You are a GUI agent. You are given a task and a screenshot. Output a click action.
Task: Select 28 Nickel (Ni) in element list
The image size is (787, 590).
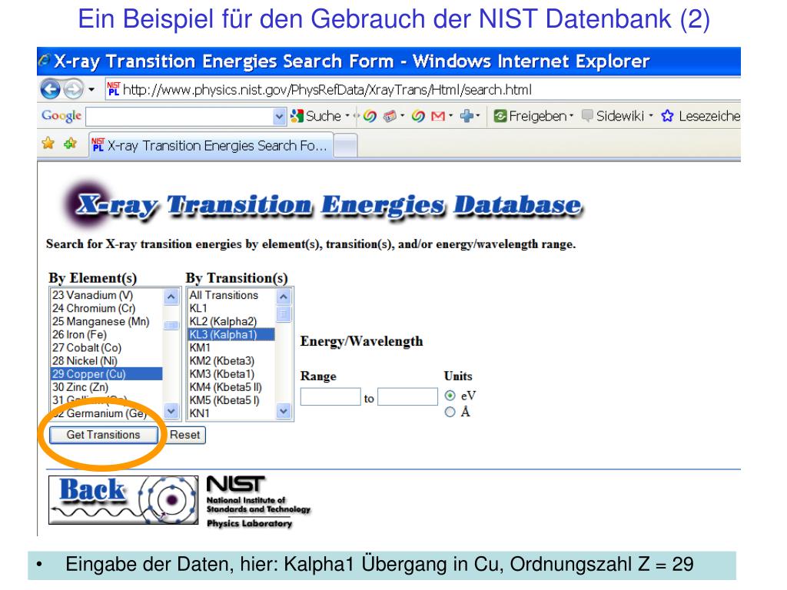tap(106, 360)
